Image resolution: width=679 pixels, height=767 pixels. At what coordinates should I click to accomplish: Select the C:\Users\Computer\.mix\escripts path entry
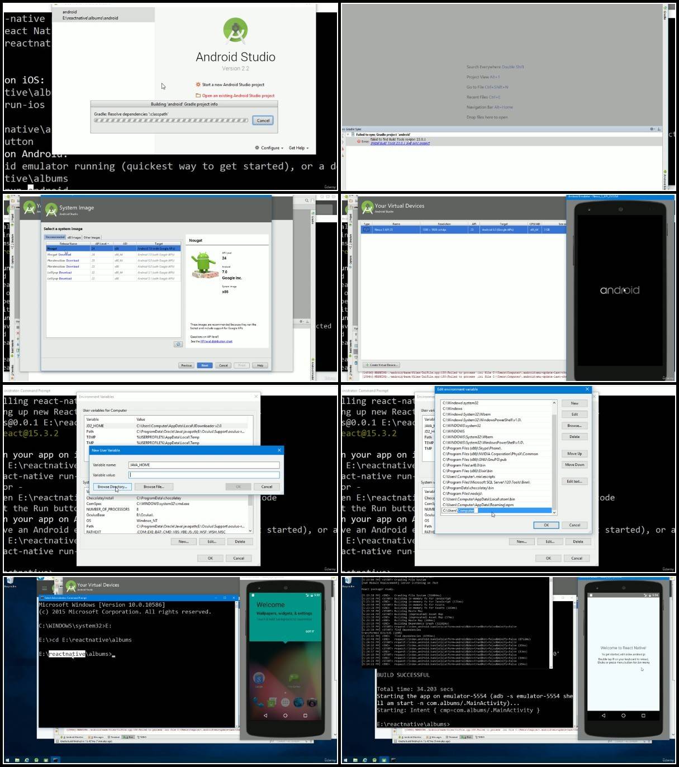pyautogui.click(x=496, y=477)
